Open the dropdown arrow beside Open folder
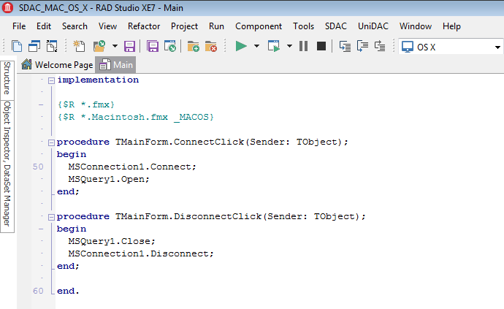Image resolution: width=504 pixels, height=309 pixels. [115, 46]
